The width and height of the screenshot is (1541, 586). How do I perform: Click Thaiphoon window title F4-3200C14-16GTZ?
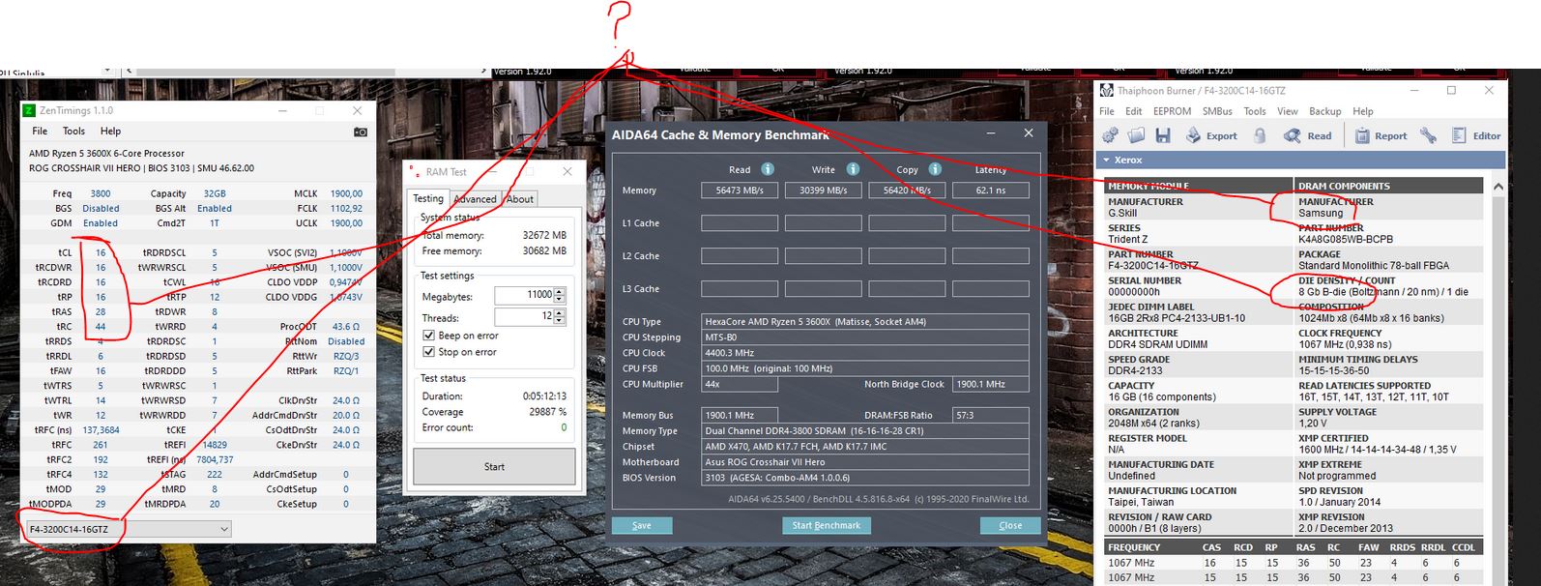[x=1243, y=90]
